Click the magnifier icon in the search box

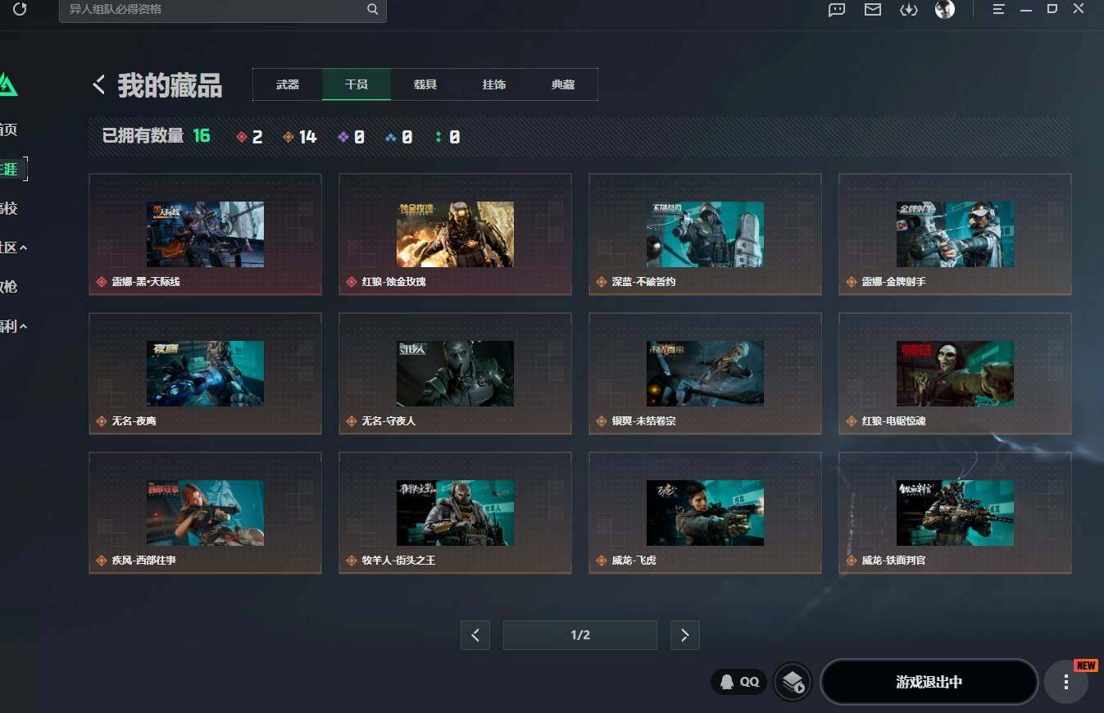(x=373, y=10)
